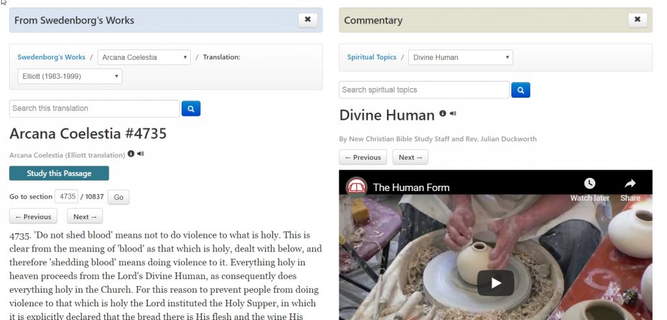Expand the Elliott (1983-1999) translation dropdown
Viewport: 667px width, 320px height.
pos(70,76)
